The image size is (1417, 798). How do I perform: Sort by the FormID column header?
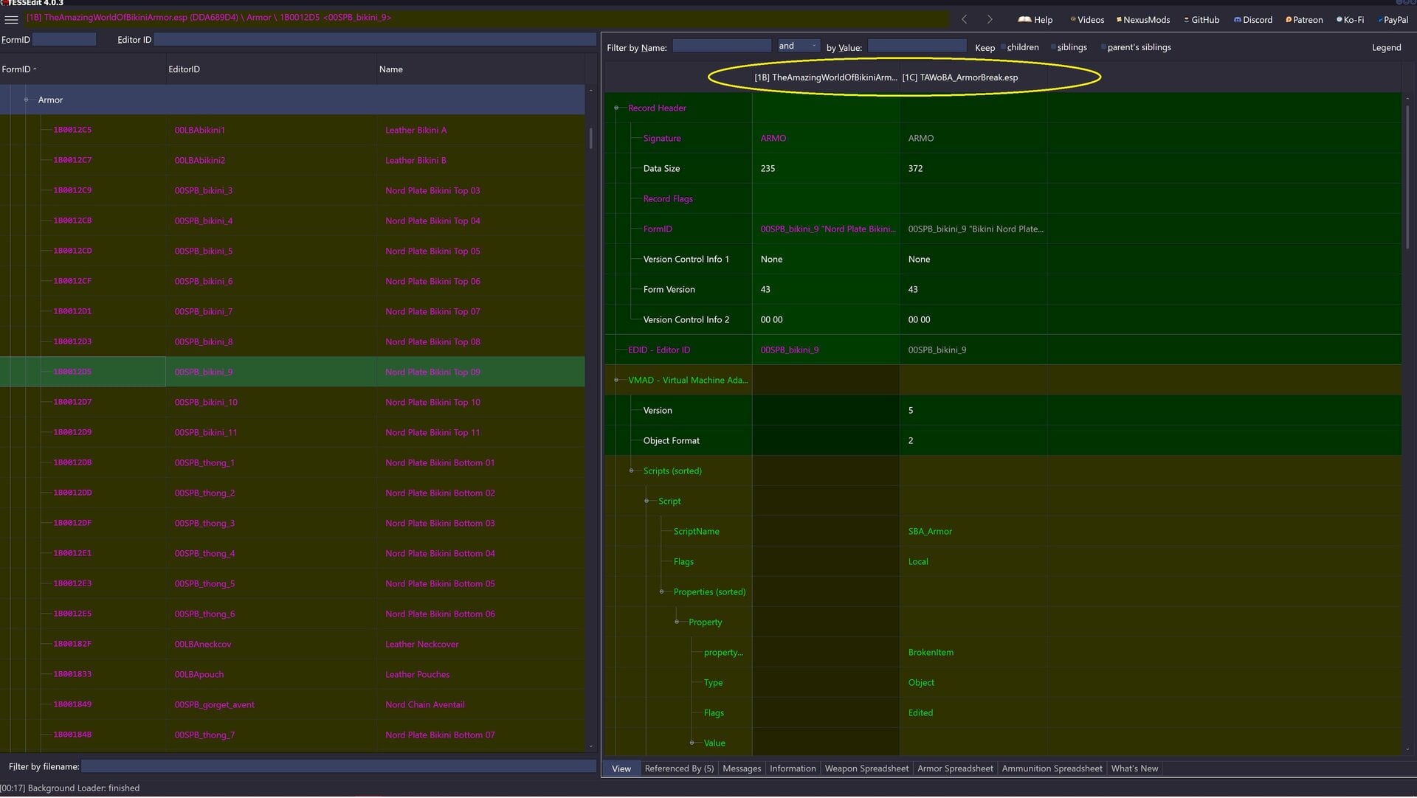[83, 69]
